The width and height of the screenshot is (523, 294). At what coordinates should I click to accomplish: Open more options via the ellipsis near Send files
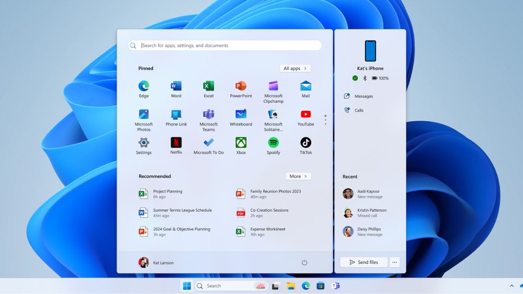(394, 262)
